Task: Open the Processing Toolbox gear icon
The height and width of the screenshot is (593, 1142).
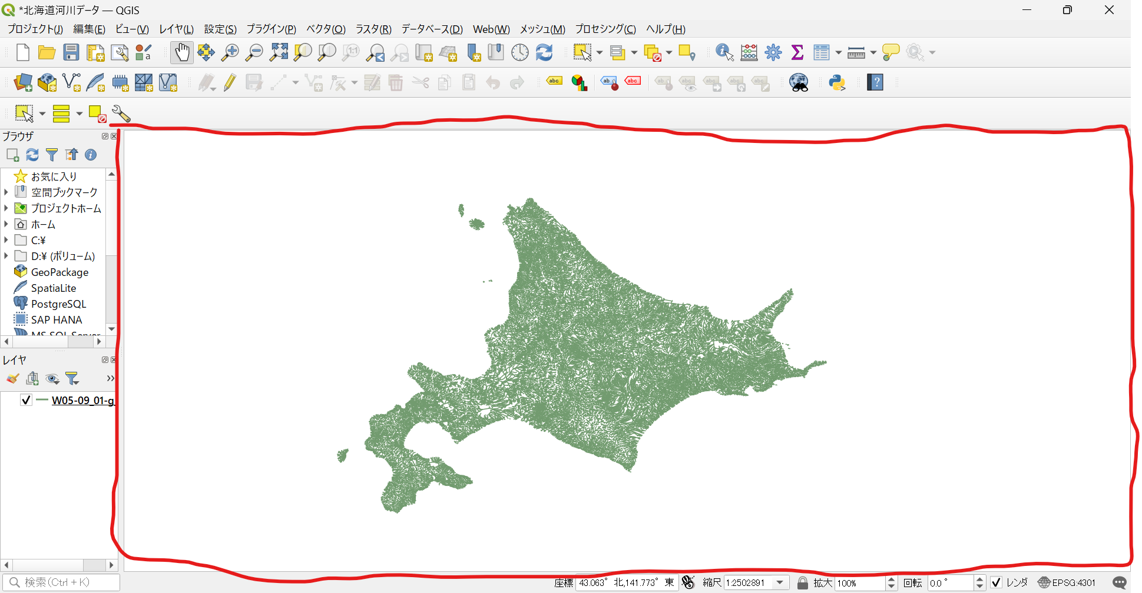Action: click(x=773, y=52)
